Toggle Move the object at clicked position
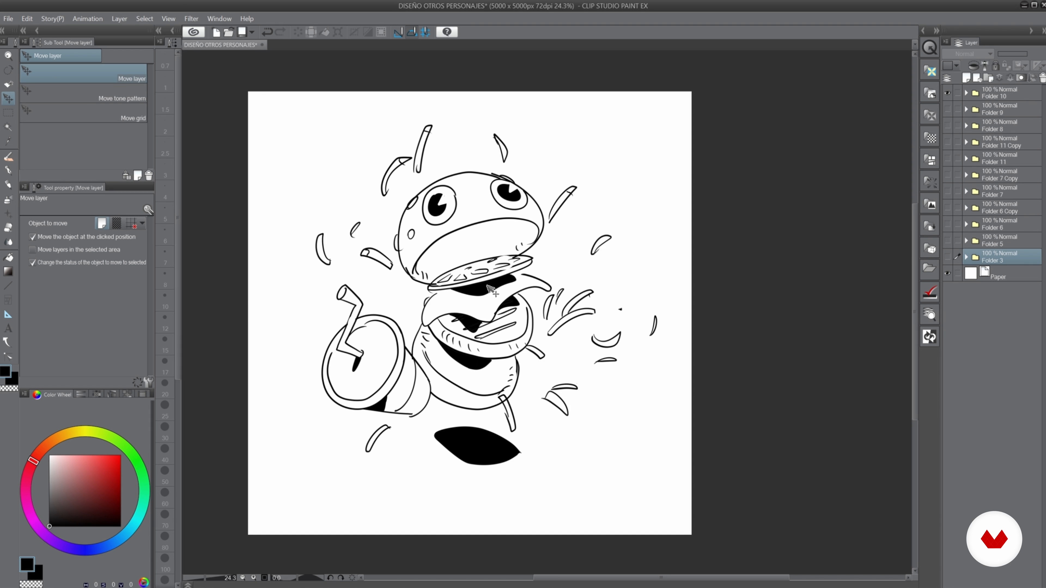 (x=32, y=237)
